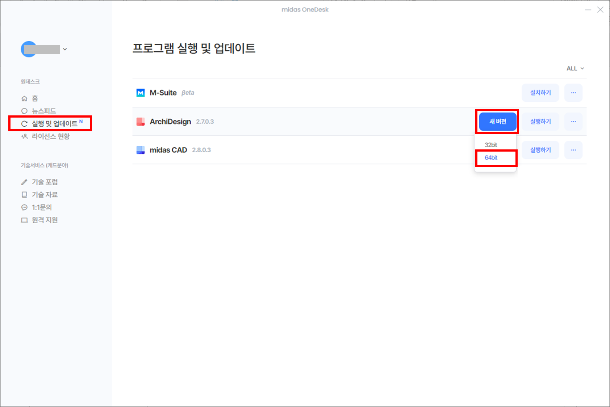Click the pencil icon beside 기술 포럼
This screenshot has height=407, width=610.
(24, 182)
